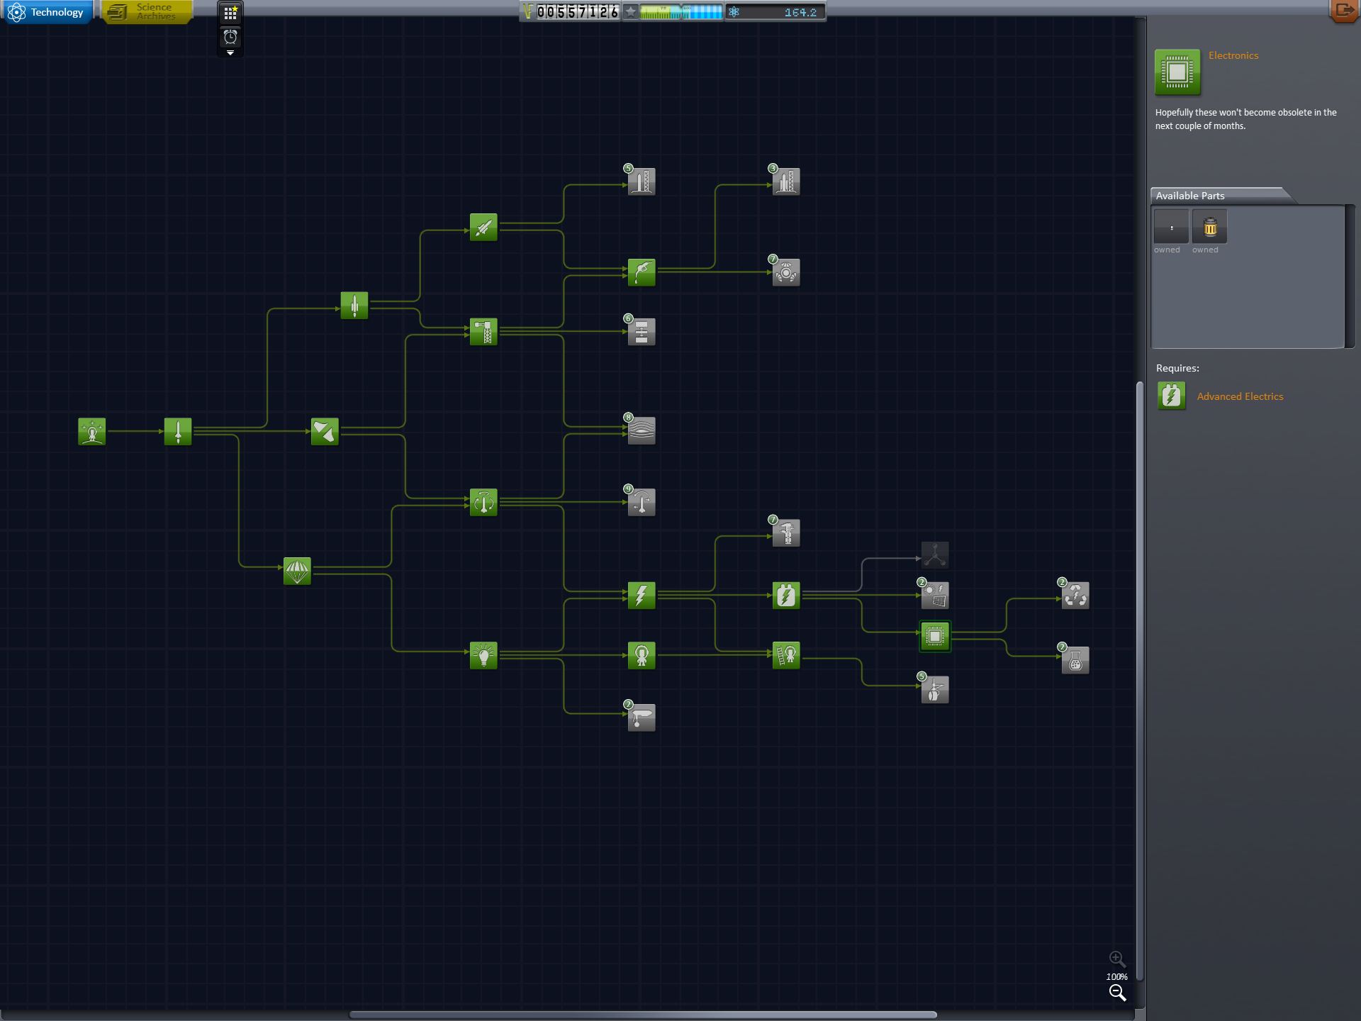This screenshot has height=1021, width=1361.
Task: Select the Fuel Systems fuel nozzle node
Action: coord(642,272)
